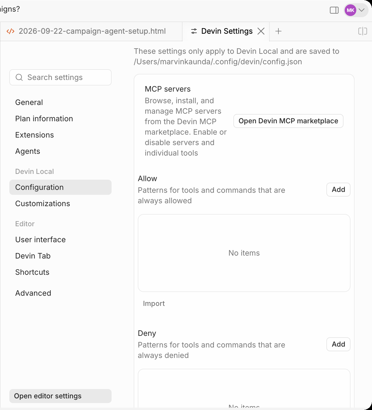This screenshot has height=410, width=372.
Task: Click the settings sliders icon in the tab
Action: (194, 31)
